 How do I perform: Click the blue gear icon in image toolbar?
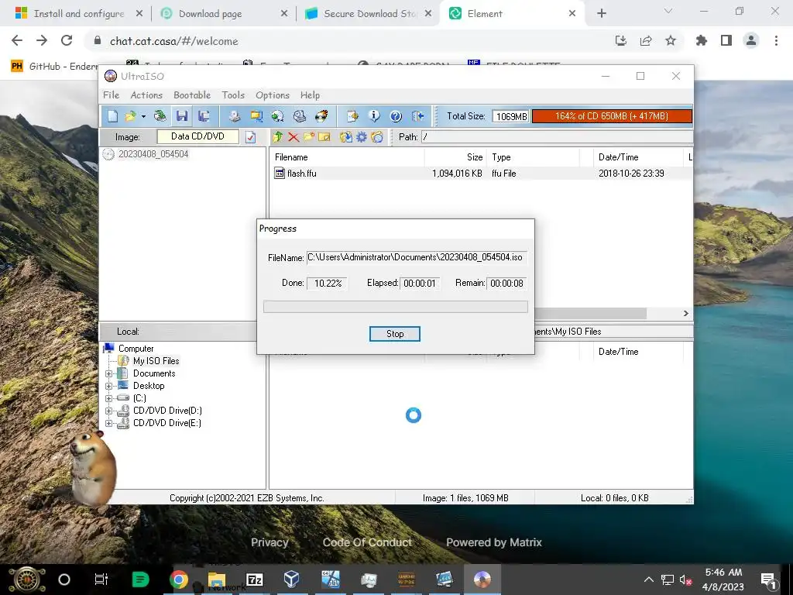362,136
